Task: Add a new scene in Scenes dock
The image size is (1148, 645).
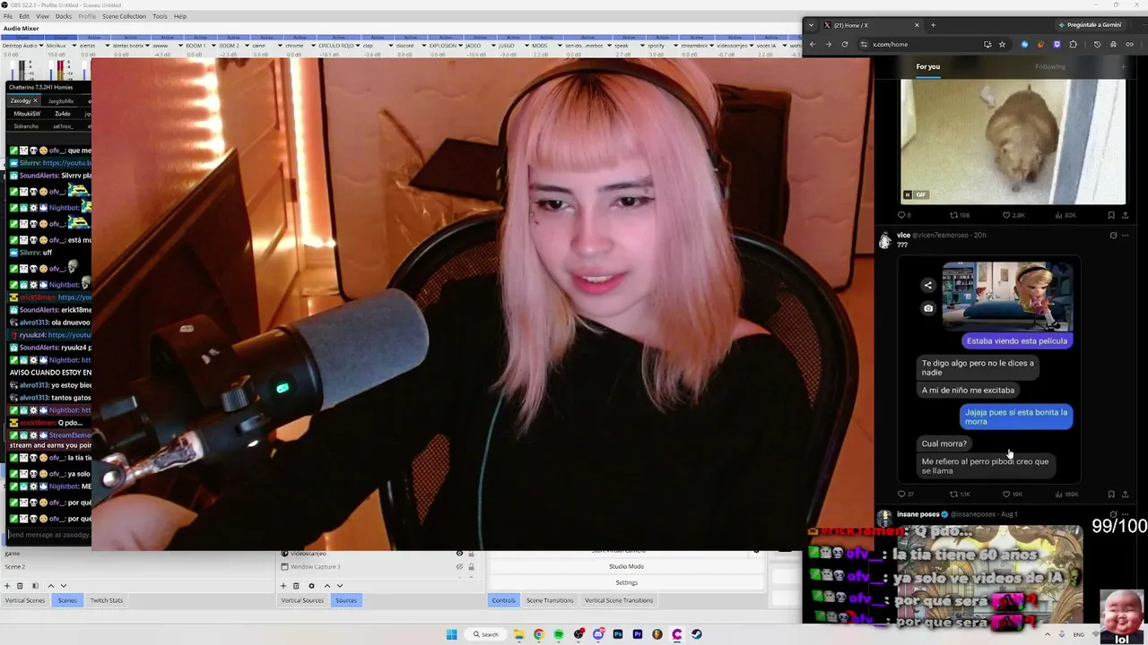Action: [x=8, y=586]
